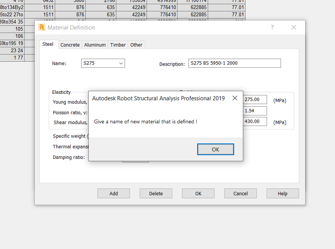Open the Timber materials tab

coord(117,44)
